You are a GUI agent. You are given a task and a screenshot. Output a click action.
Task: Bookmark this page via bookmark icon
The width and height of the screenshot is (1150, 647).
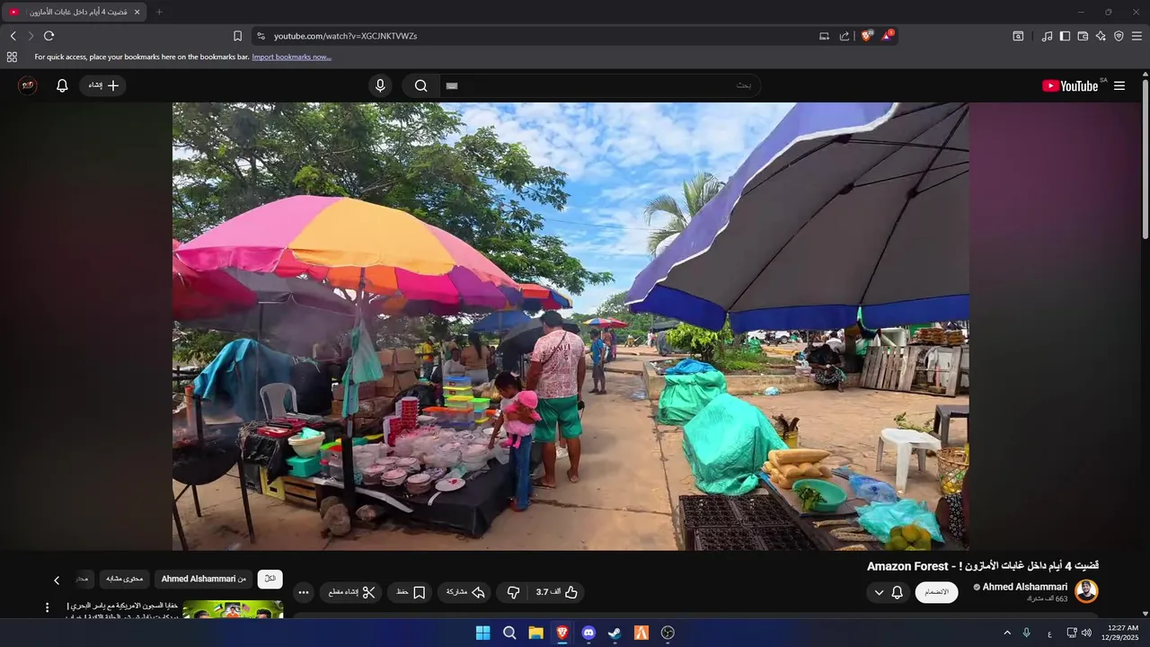tap(237, 36)
